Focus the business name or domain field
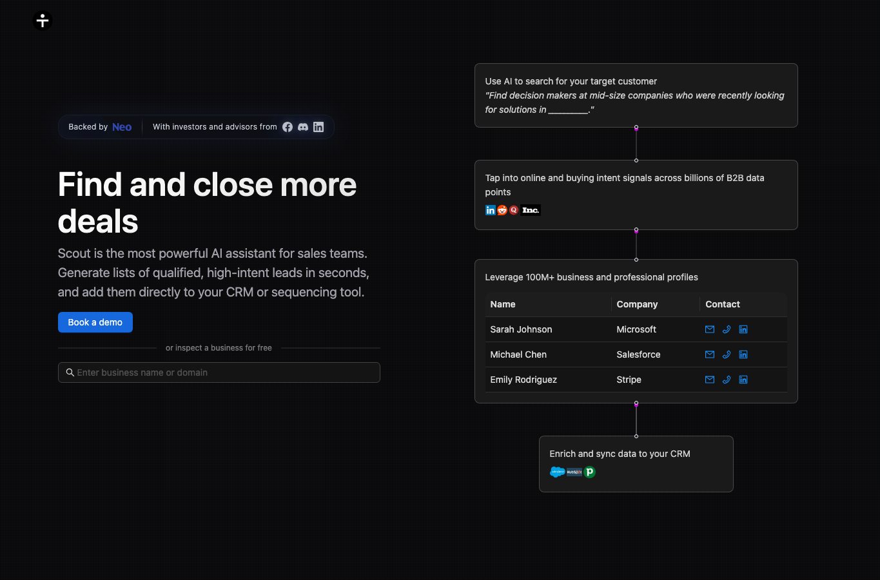 pyautogui.click(x=219, y=372)
